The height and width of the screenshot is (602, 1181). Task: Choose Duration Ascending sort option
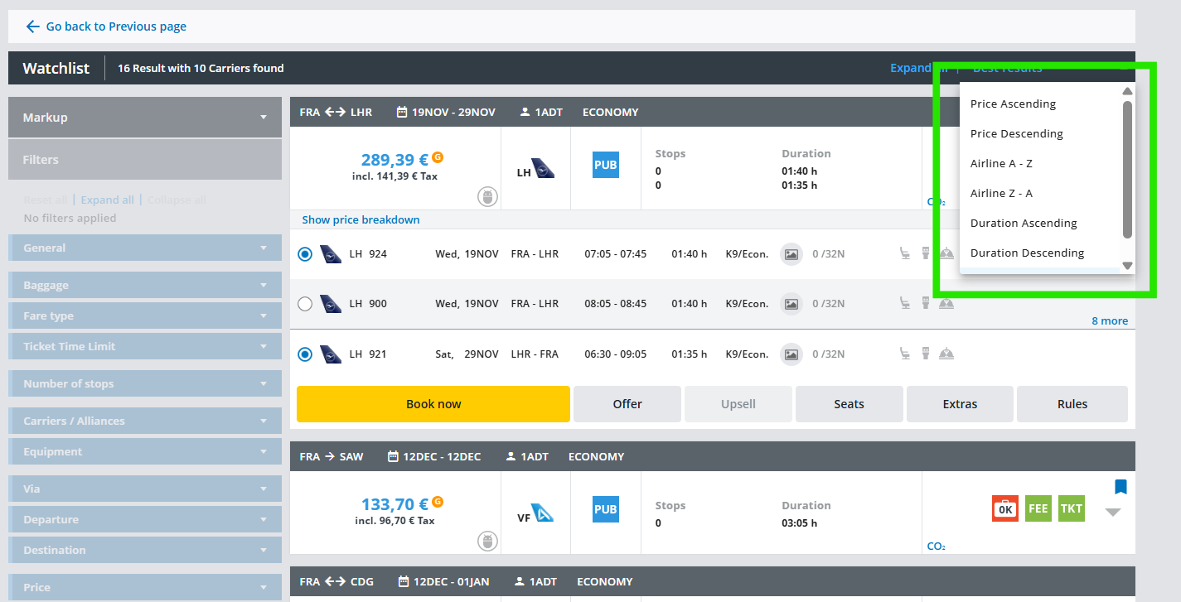(x=1024, y=224)
